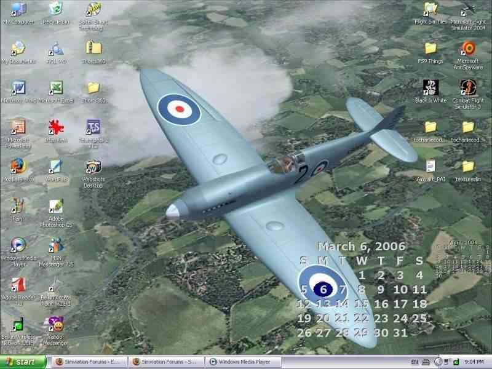Select the Recycle Bin icon
Screen dimensions: 492x369
coord(56,9)
